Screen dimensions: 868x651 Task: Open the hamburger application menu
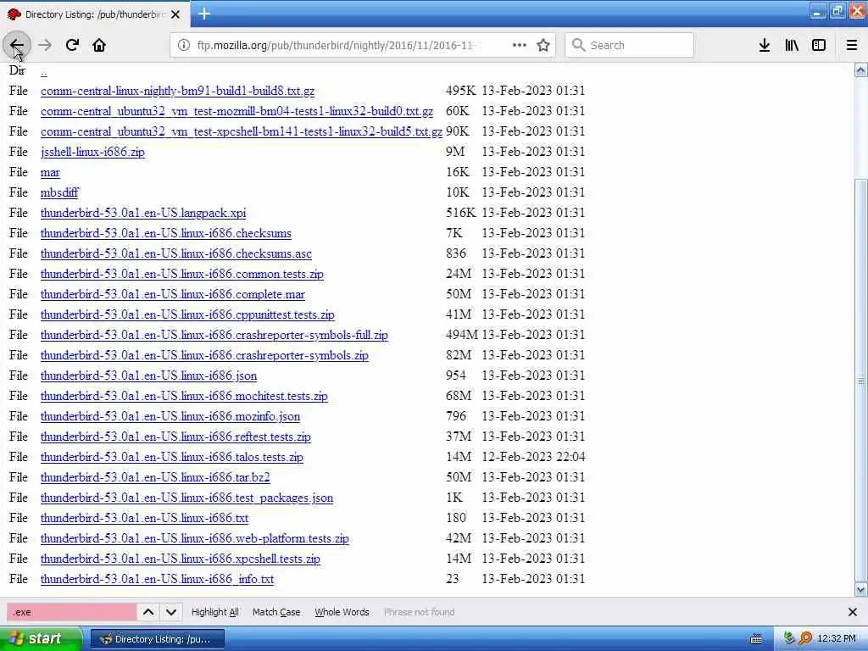click(x=852, y=46)
